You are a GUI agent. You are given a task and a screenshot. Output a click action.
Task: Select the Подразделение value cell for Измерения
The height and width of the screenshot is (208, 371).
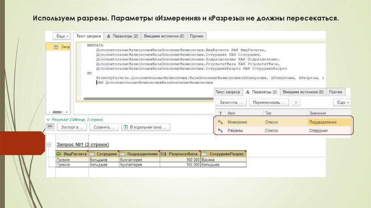click(329, 122)
